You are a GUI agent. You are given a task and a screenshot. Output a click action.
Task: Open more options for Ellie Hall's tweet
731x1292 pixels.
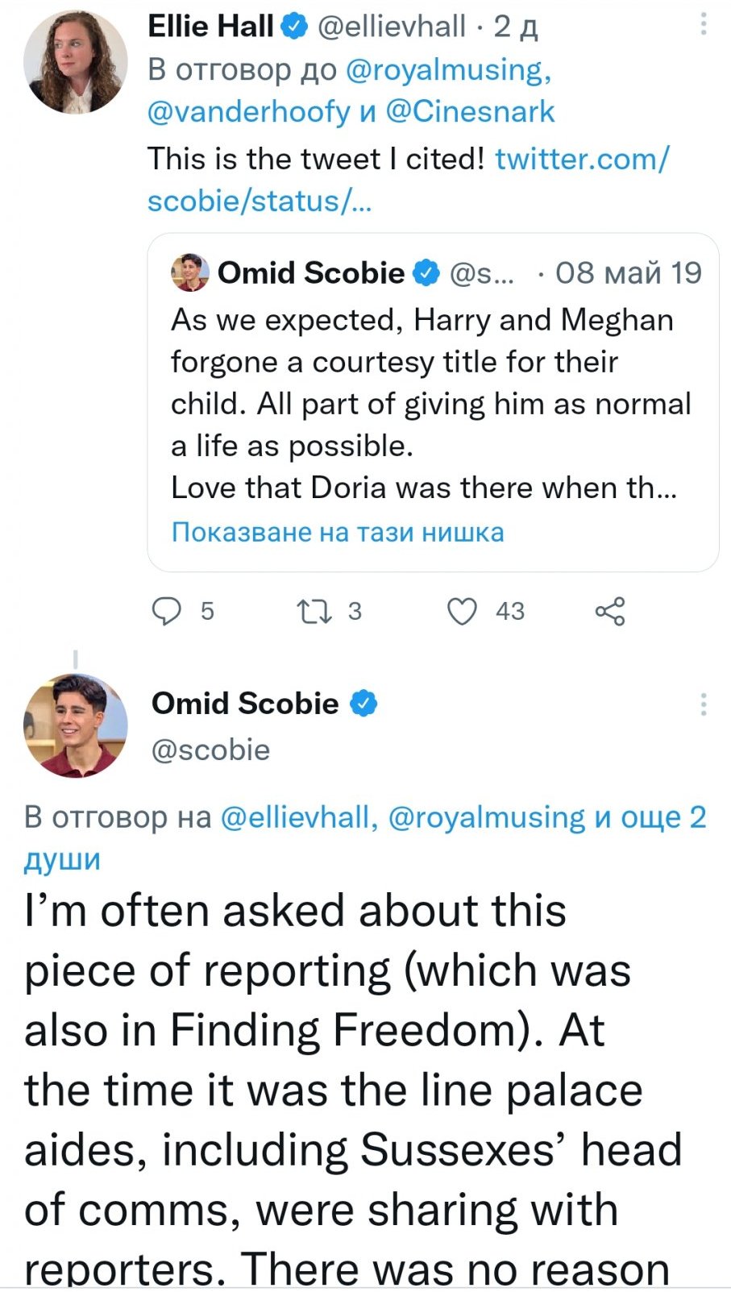point(704,25)
